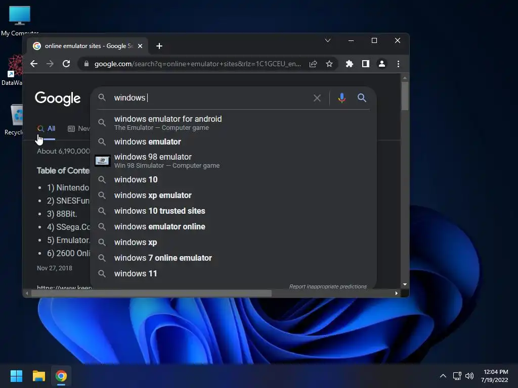
Task: Click the scroll down arrow
Action: tap(405, 284)
